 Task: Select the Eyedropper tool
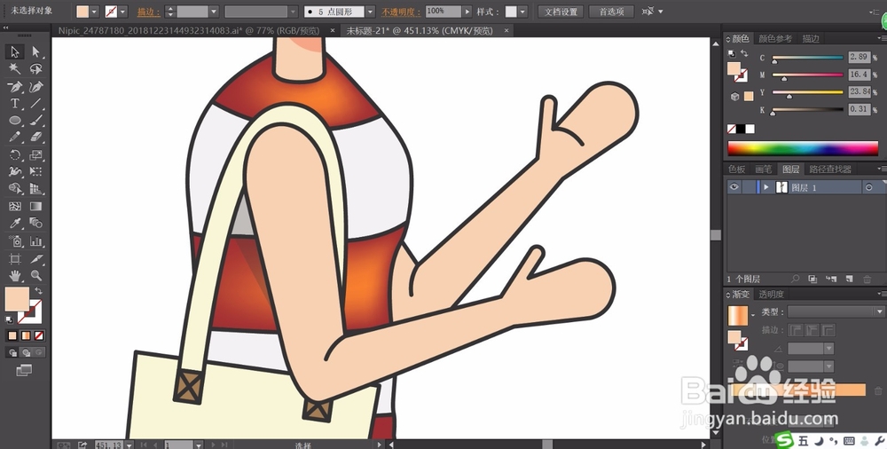[15, 223]
